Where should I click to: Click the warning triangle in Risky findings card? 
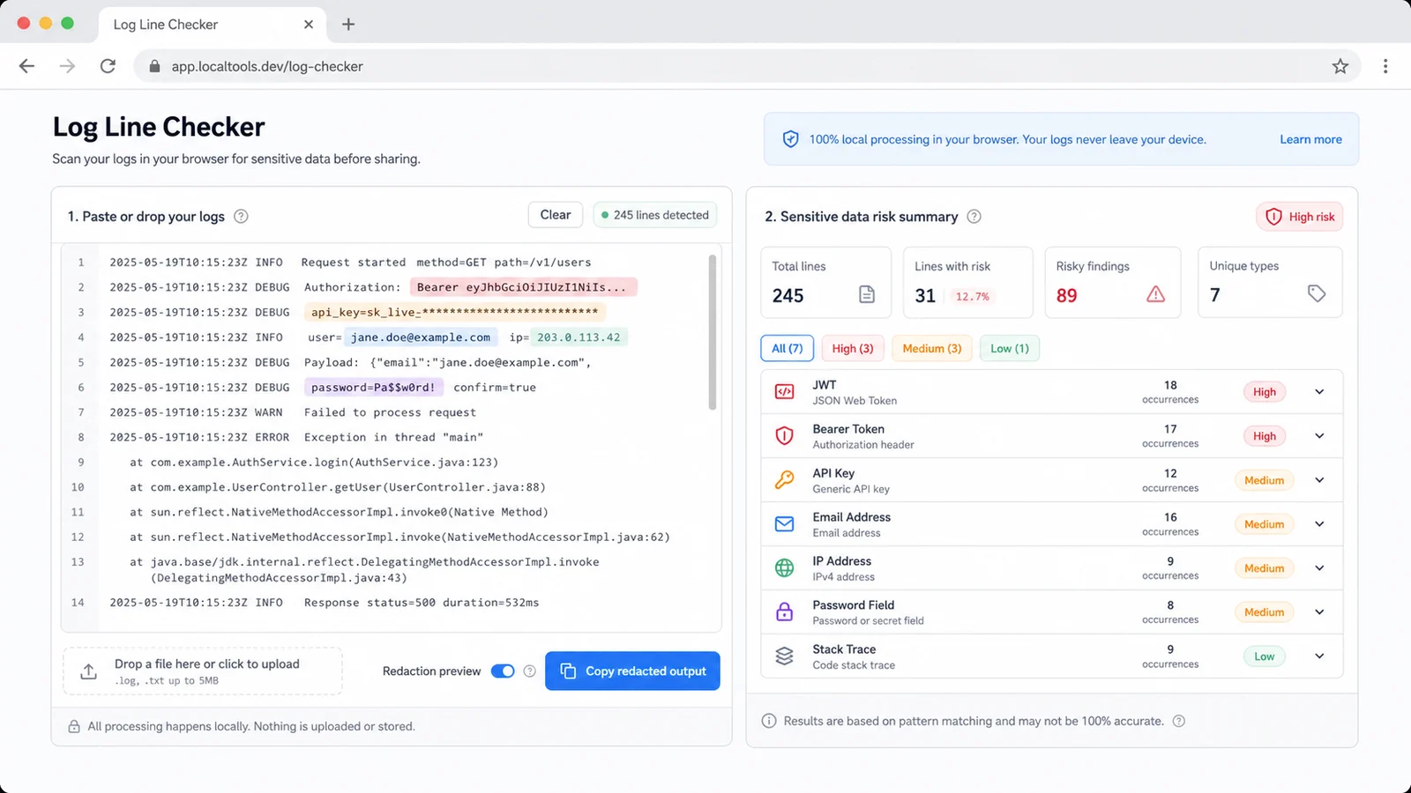1155,294
